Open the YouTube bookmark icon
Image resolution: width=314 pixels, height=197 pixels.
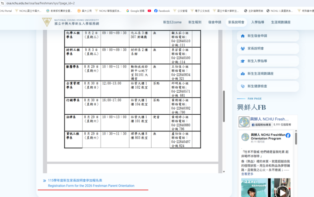tap(149, 11)
